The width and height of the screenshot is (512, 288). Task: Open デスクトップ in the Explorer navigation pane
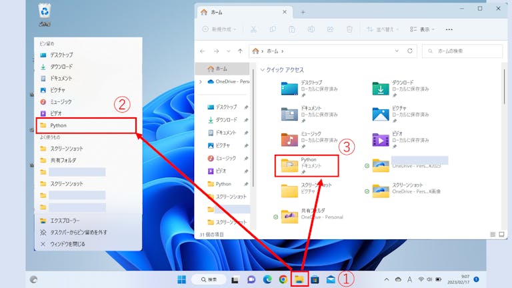click(226, 107)
